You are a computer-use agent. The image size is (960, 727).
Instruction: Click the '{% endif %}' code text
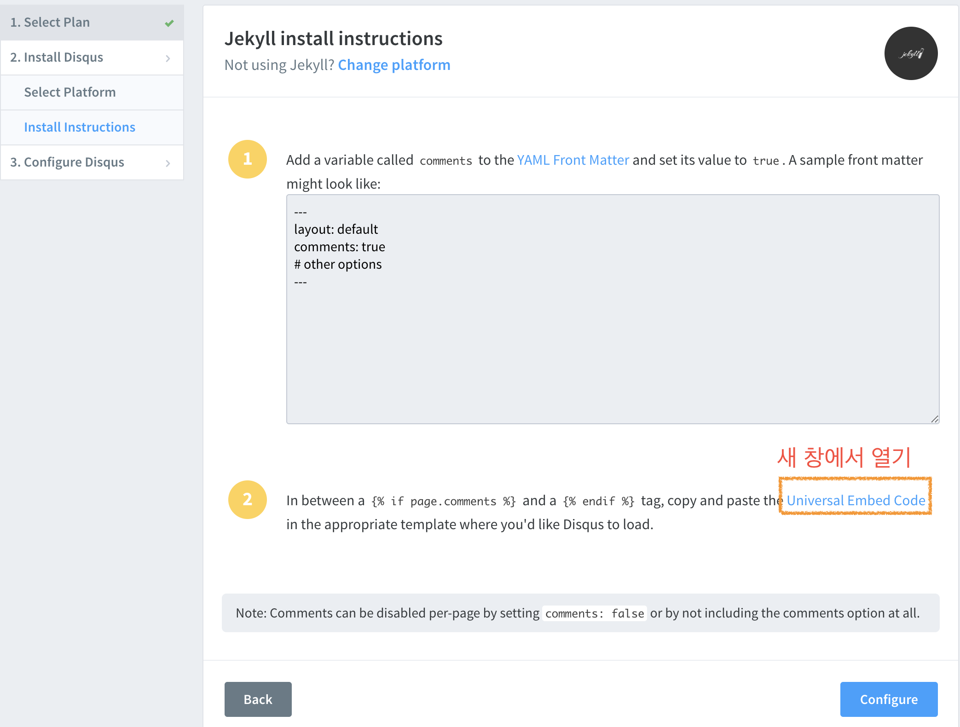(x=599, y=501)
